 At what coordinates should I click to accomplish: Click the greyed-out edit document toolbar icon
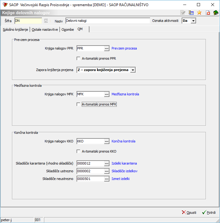[x=183, y=13]
